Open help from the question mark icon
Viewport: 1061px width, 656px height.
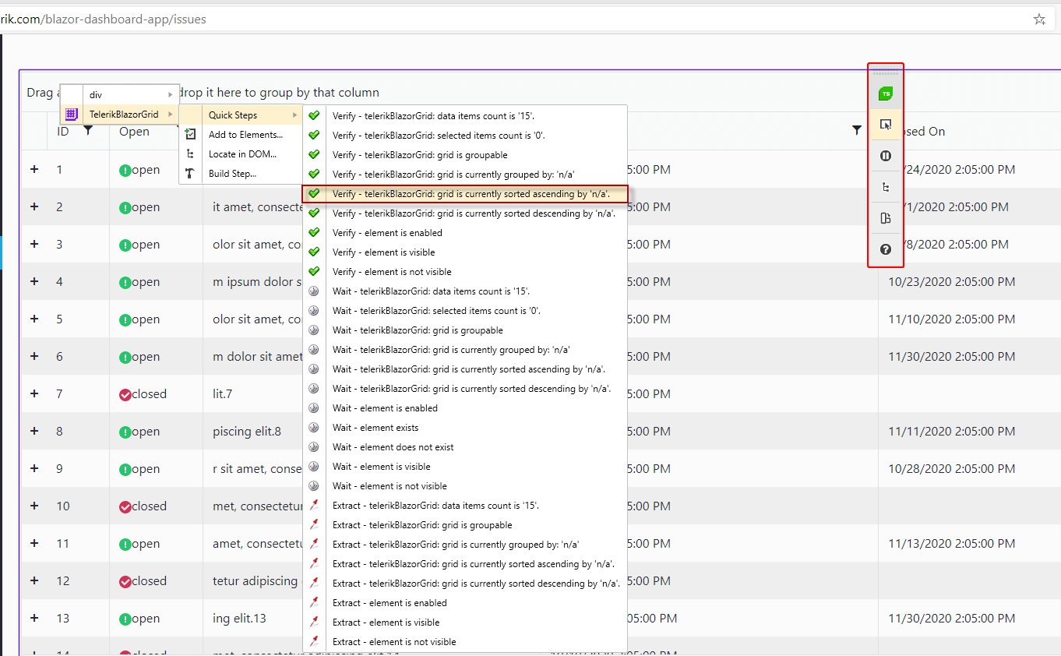(x=885, y=249)
